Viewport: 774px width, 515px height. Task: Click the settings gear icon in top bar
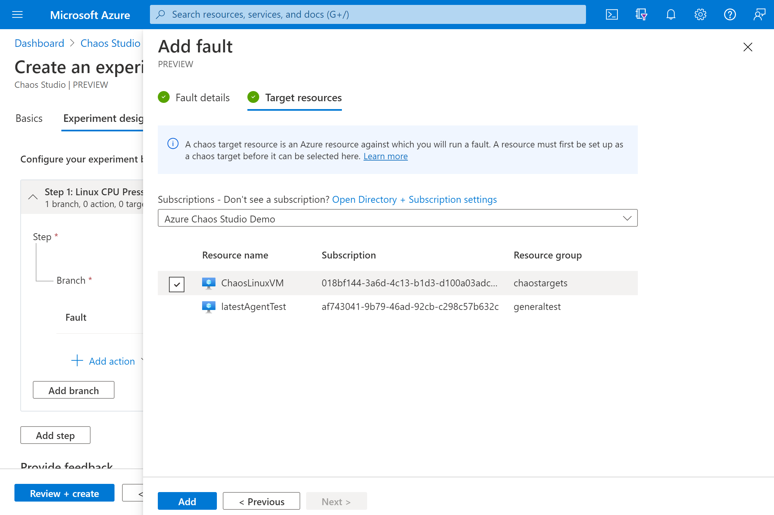click(701, 14)
